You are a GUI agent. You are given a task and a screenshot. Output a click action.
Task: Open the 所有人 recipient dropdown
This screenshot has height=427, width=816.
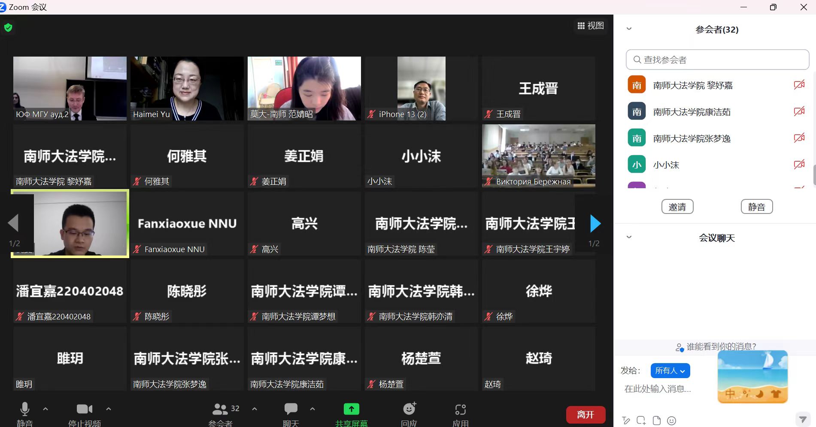coord(670,370)
